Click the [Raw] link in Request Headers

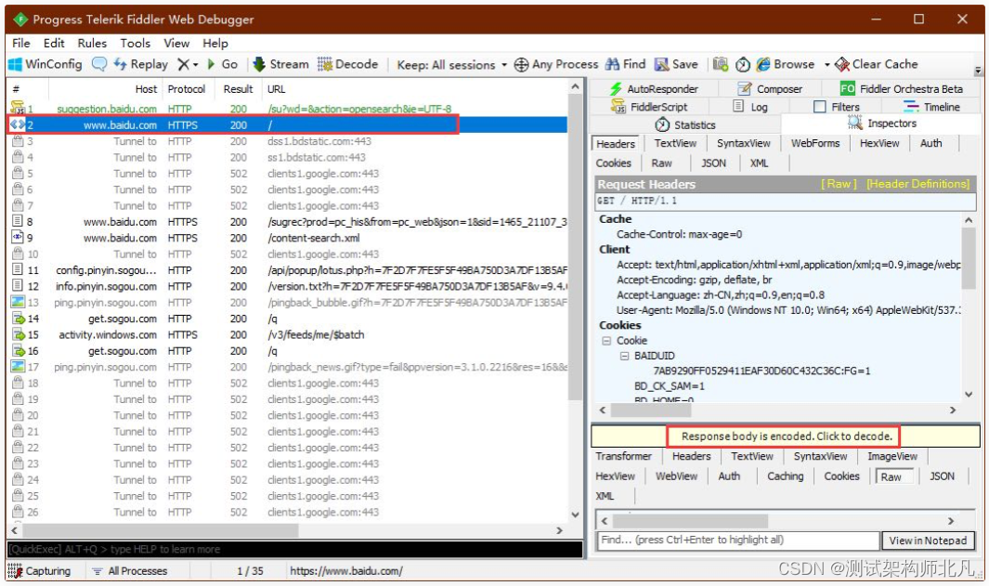click(839, 184)
